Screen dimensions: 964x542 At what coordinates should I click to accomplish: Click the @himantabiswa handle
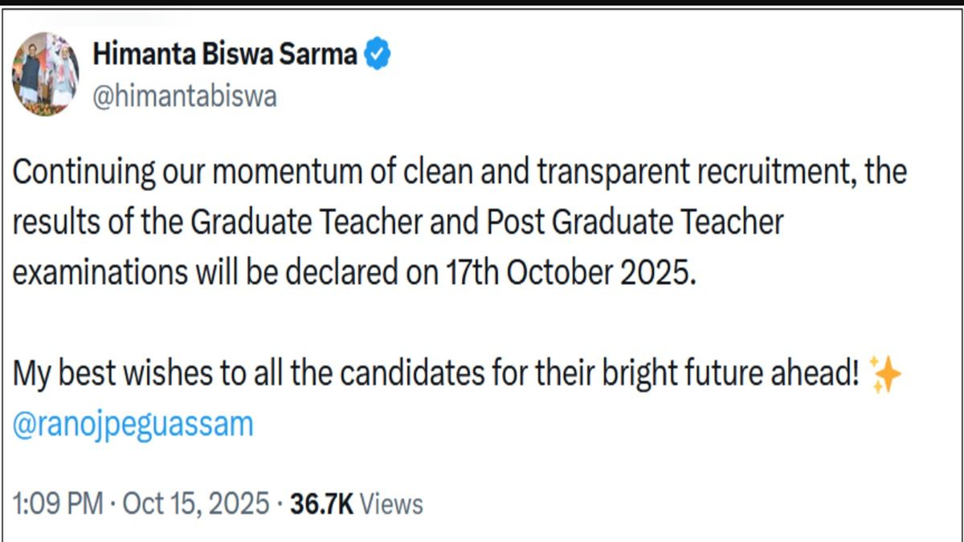[186, 96]
